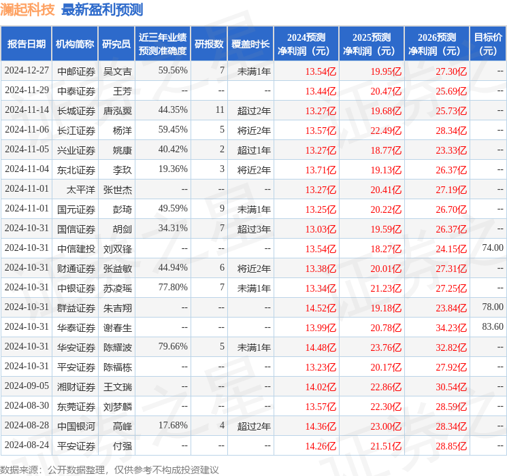Screen dimensions: 507x476
Task: Click 2025 forecast 22.49亿
Action: coord(386,131)
